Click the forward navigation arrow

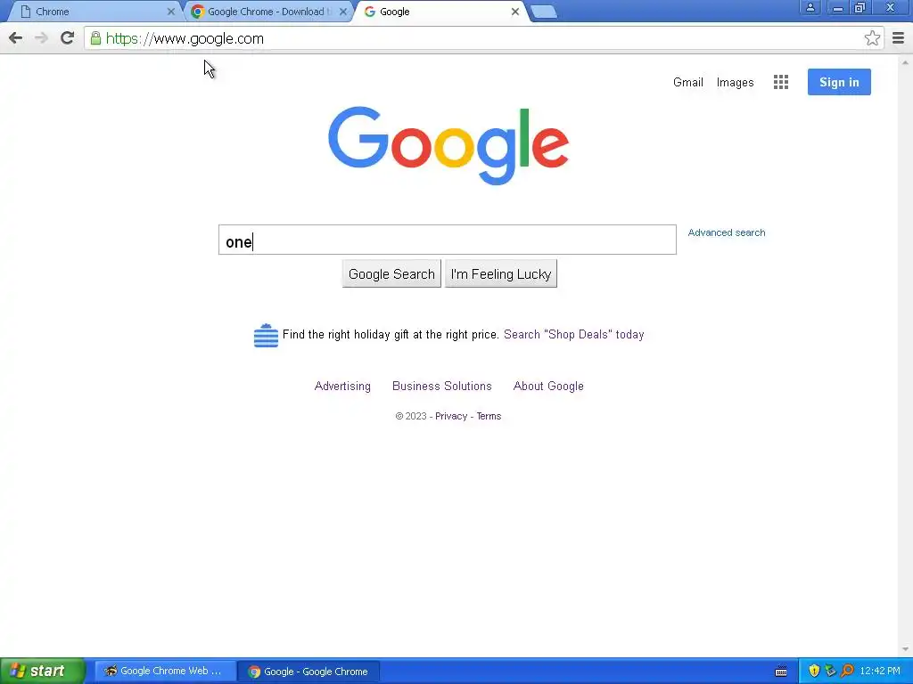point(41,38)
